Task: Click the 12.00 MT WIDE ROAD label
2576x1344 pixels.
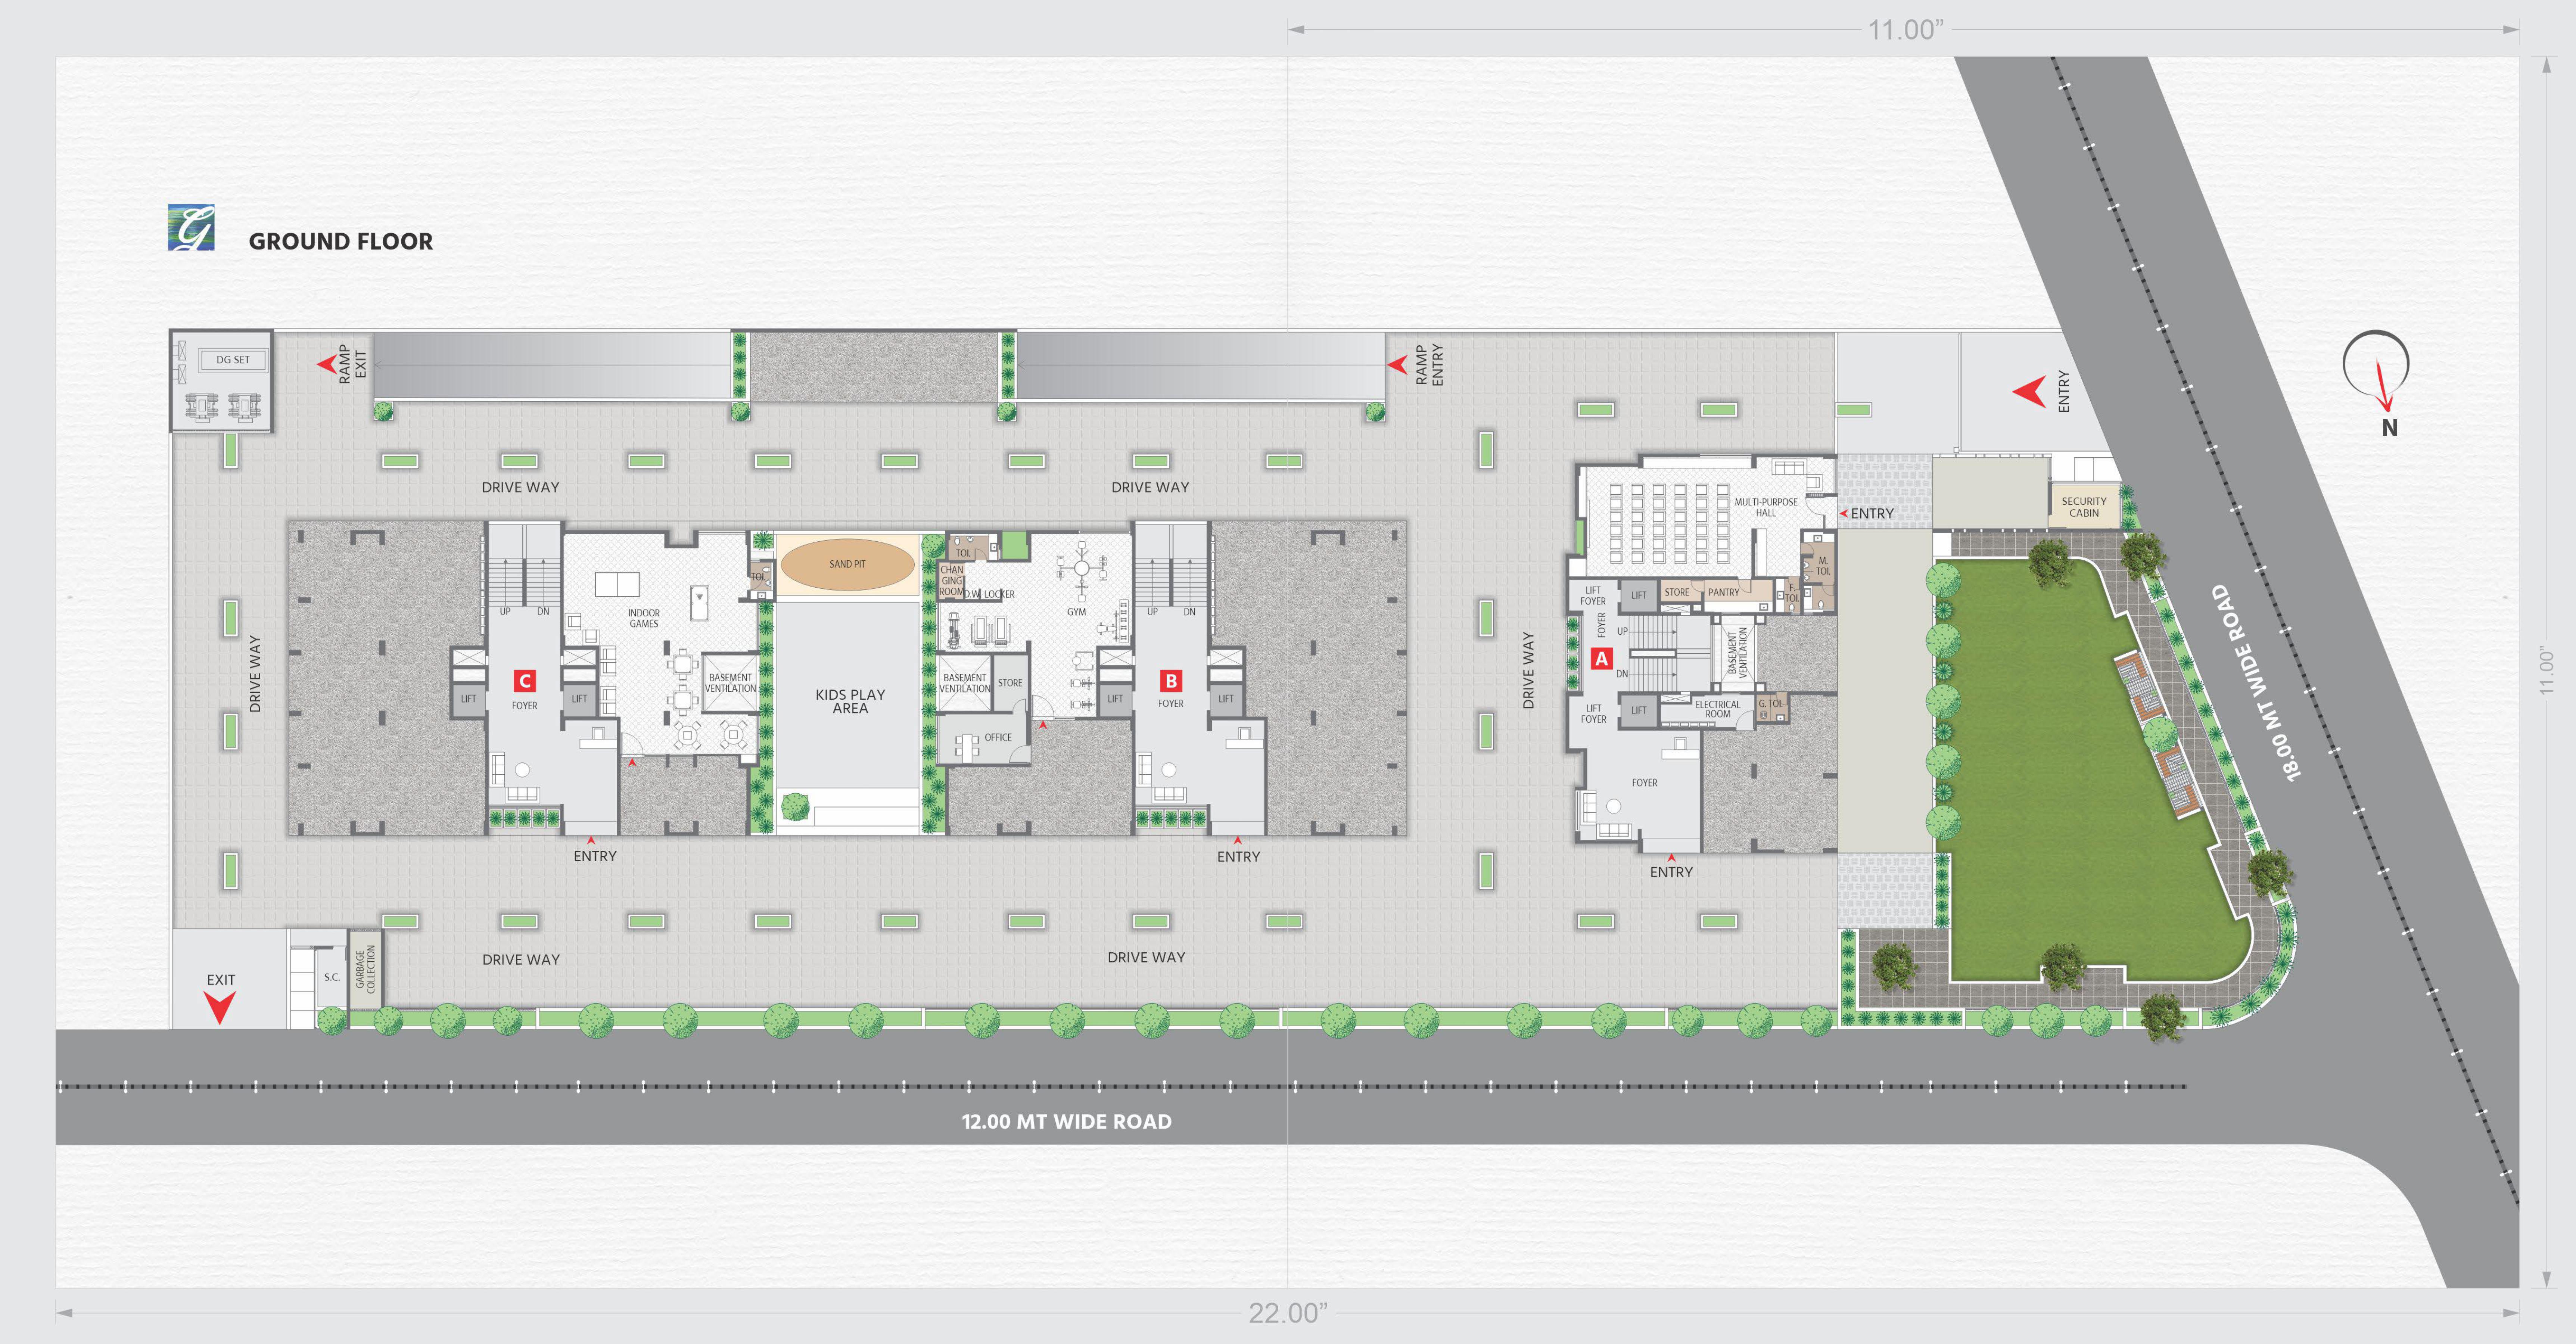Action: point(1066,1122)
